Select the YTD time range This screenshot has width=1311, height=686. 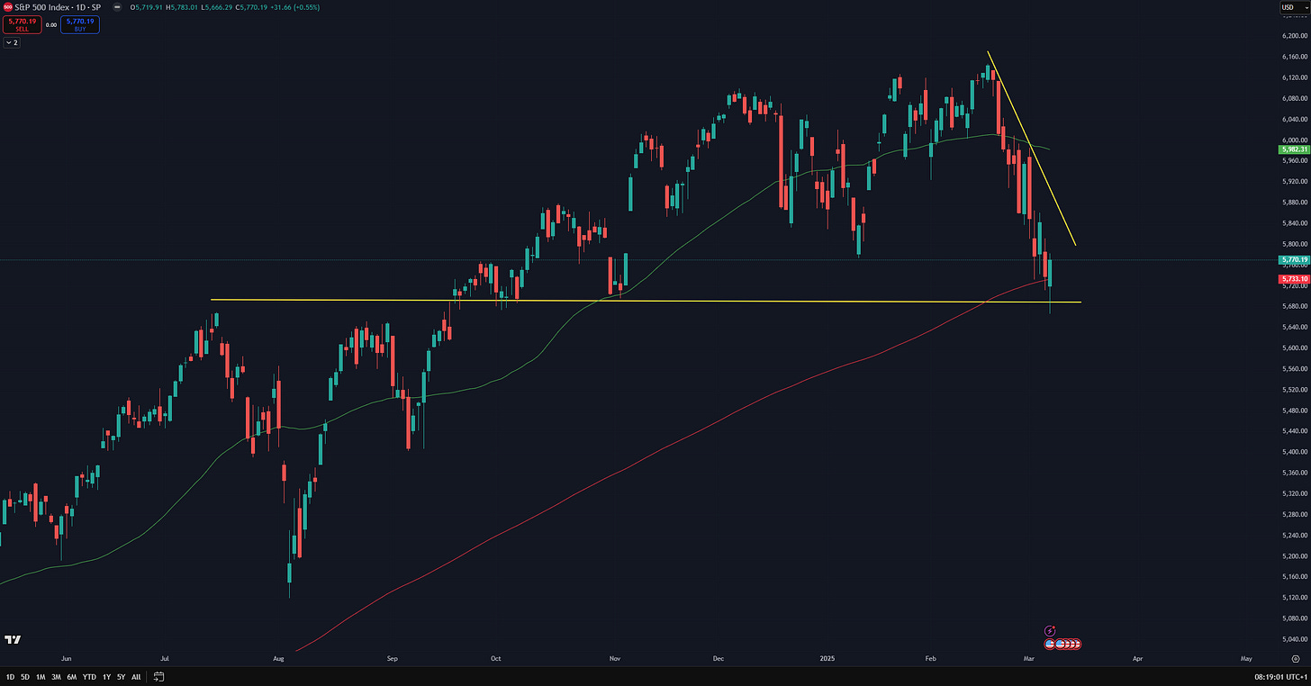click(x=90, y=676)
